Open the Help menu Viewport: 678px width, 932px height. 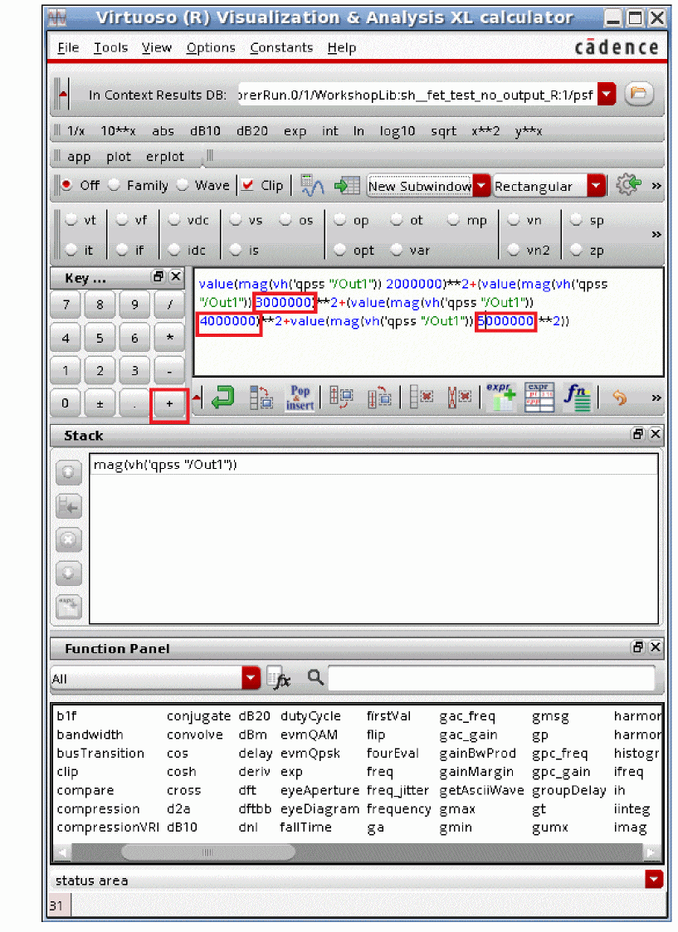(x=342, y=47)
